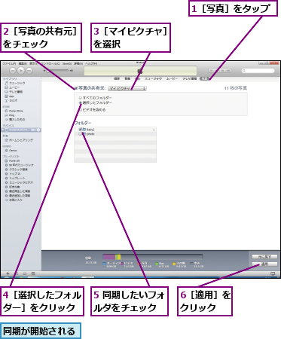Open the コントロール menu
Screen dimensions: 281x339
50,64
